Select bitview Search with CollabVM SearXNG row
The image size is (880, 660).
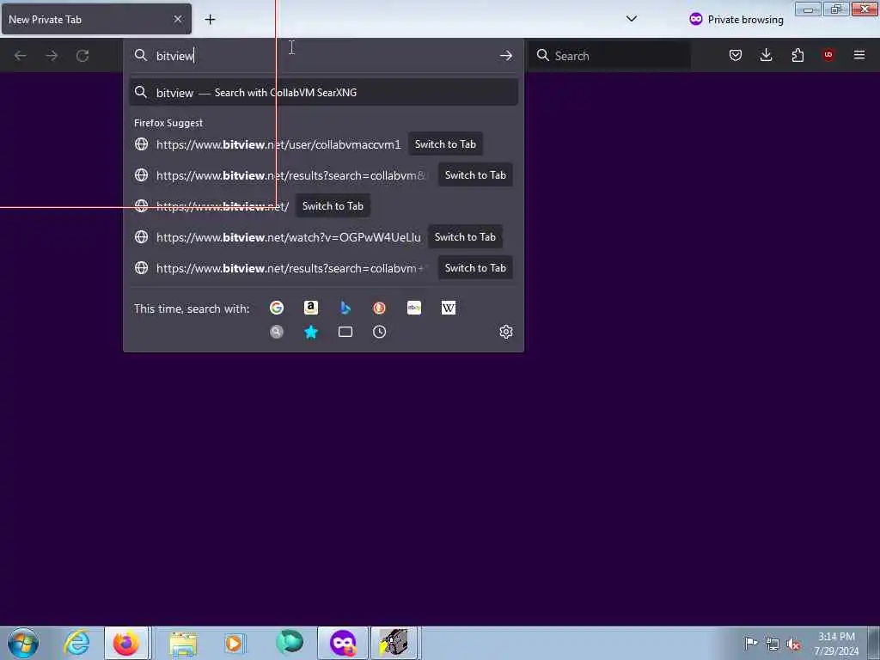[323, 93]
